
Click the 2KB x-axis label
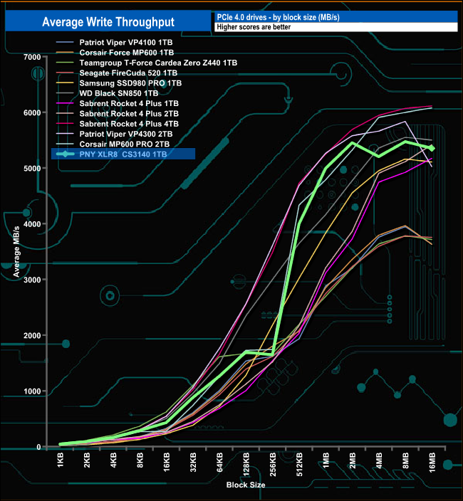(87, 460)
